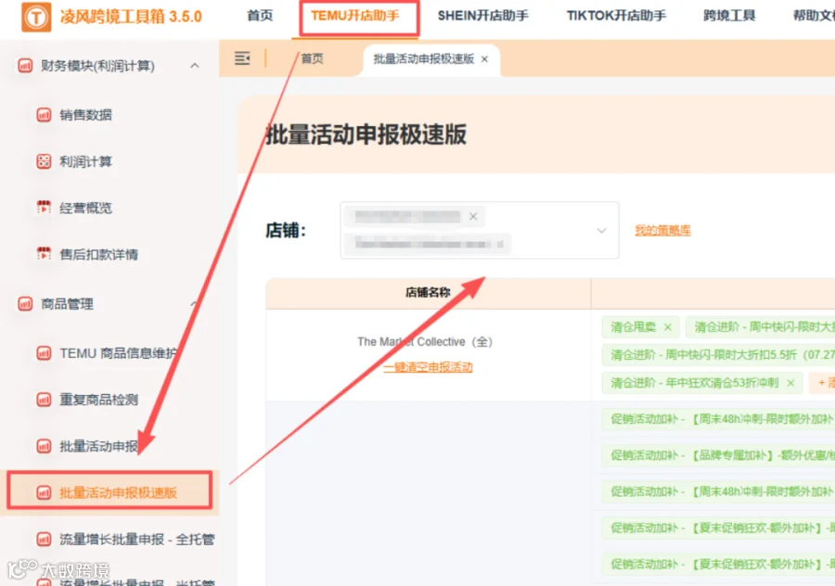The image size is (835, 586).
Task: Click the 周中快闪-限时大折扣5.5折 tag
Action: [x=719, y=355]
